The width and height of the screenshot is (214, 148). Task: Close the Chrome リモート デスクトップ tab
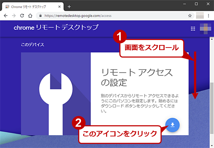[x=59, y=7]
